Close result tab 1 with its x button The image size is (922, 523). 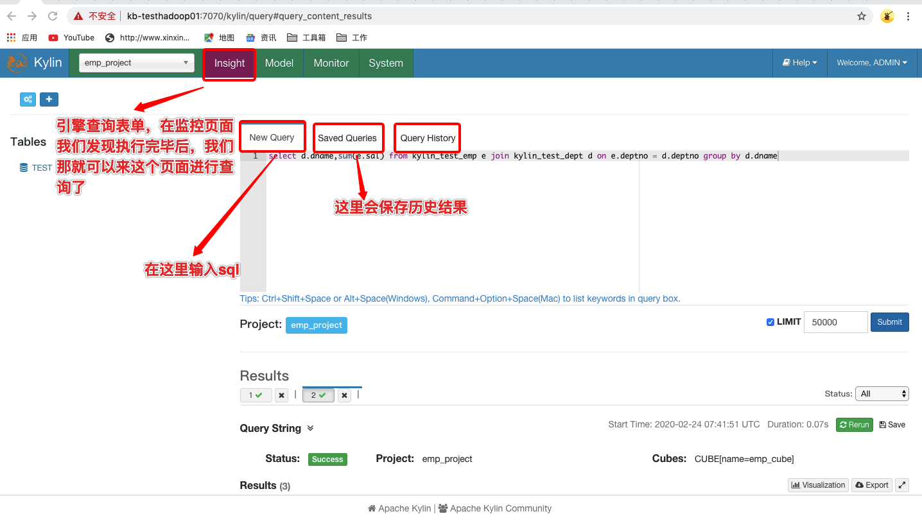click(x=281, y=395)
